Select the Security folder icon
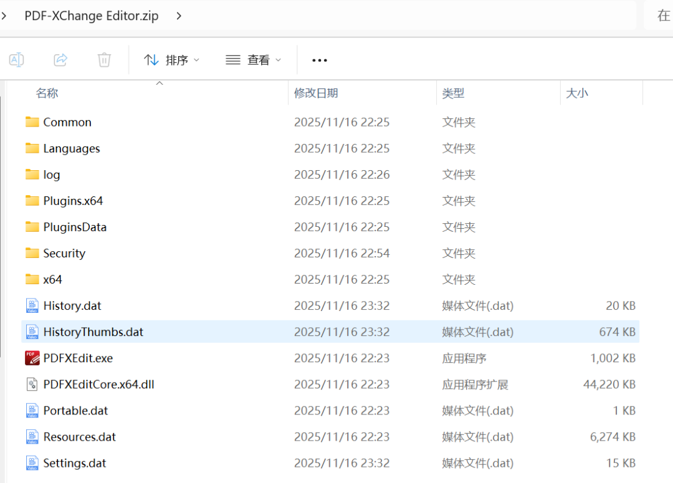The image size is (673, 483). 32,253
